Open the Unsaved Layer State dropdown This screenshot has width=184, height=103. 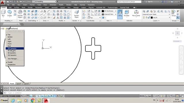(156, 14)
